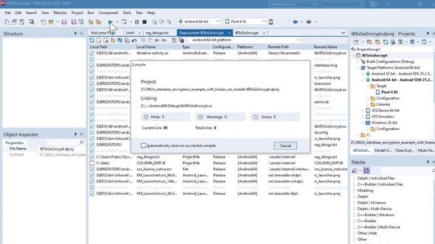Uncheck the oss_license_notice.txt row checkbox

coord(92,169)
